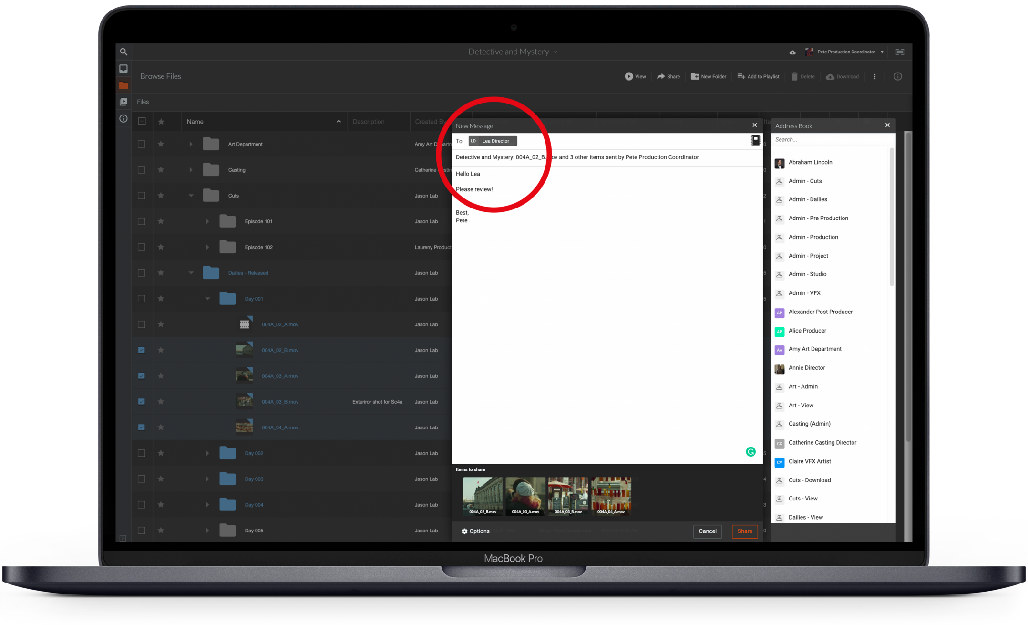Click the search magnifier icon in the sidebar
Viewport: 1028px width, 625px height.
tap(123, 52)
